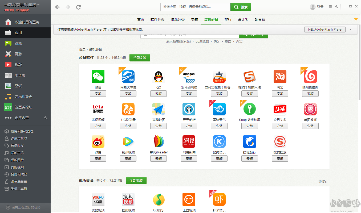Install 微信 with its 安装 button
This screenshot has width=361, height=213.
click(x=98, y=94)
